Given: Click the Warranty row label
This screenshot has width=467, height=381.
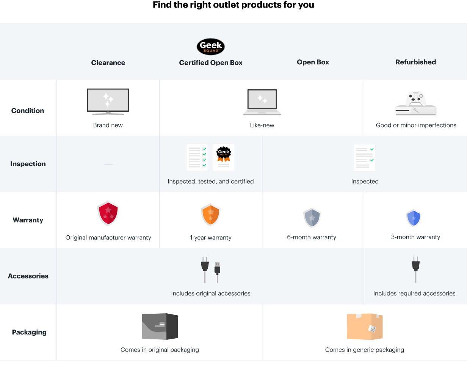Looking at the screenshot, I should (x=28, y=220).
